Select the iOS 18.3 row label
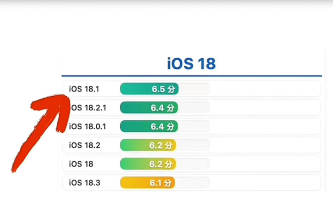Viewport: 333px width, 205px height. [x=85, y=183]
